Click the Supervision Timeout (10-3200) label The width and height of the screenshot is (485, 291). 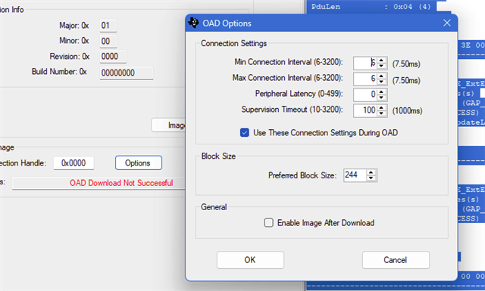(292, 110)
